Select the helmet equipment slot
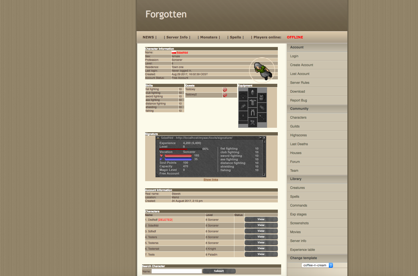 coord(253,92)
